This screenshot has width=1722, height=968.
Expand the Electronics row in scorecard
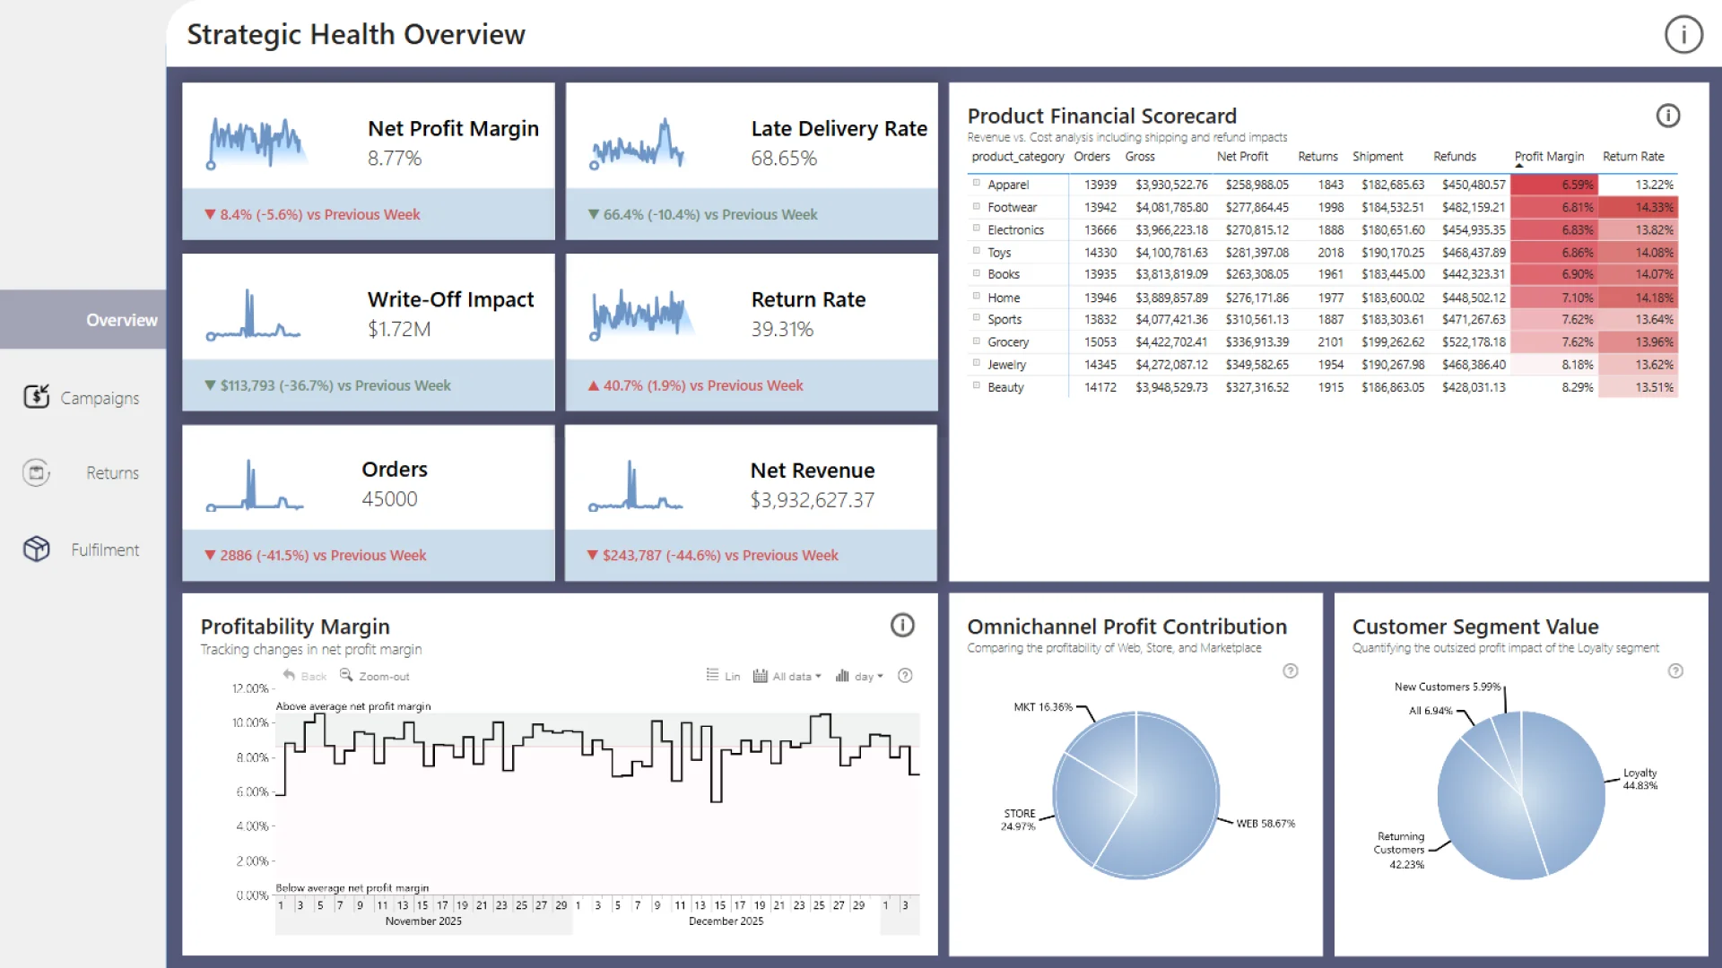977,229
